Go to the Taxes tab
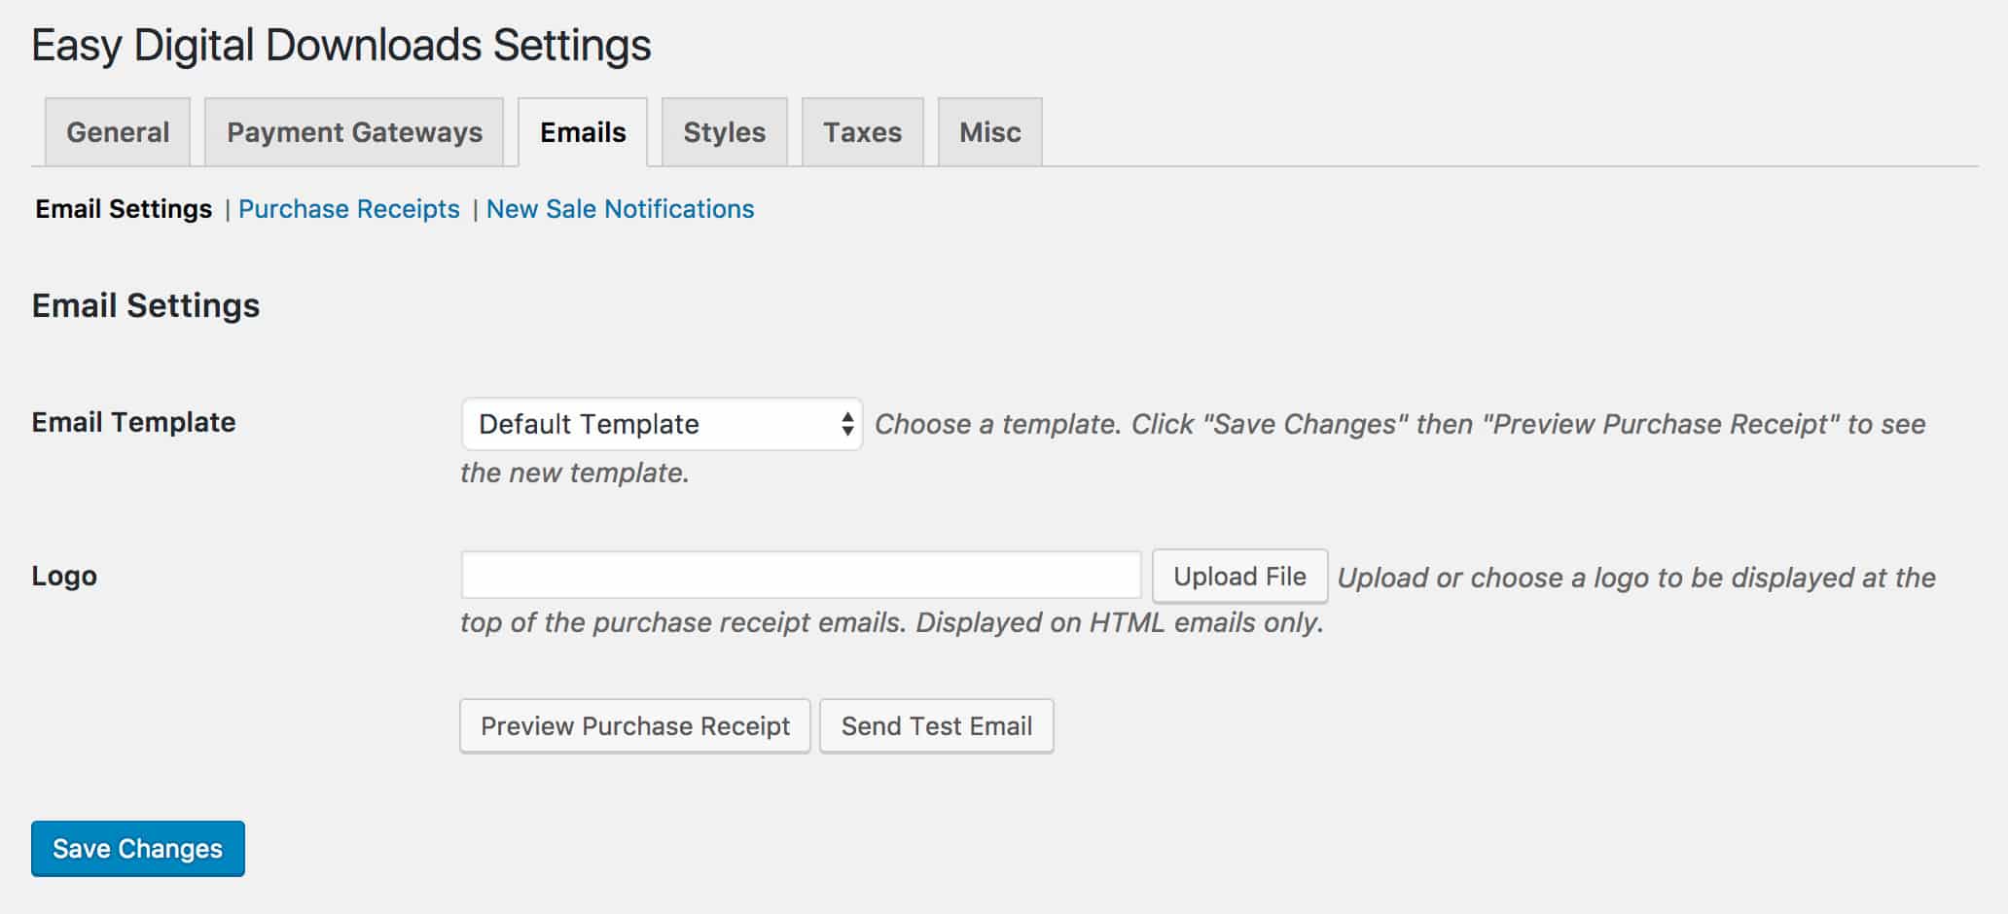Image resolution: width=2008 pixels, height=914 pixels. point(863,132)
